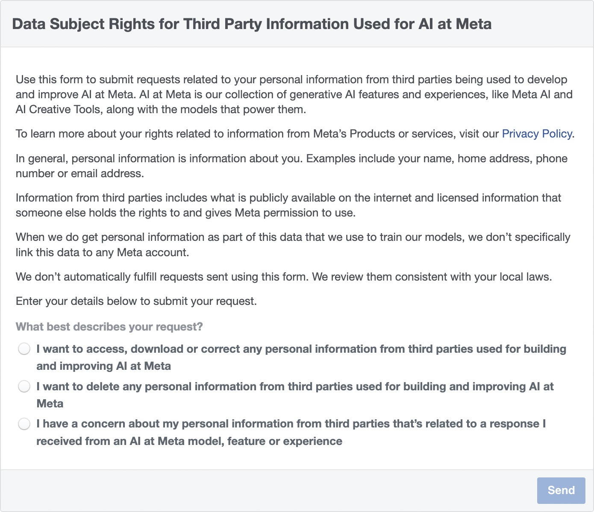Select the access, download or correct radio button
594x512 pixels.
[24, 349]
